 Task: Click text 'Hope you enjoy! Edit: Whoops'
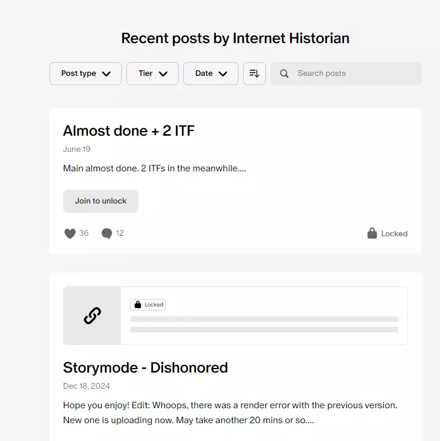126,405
